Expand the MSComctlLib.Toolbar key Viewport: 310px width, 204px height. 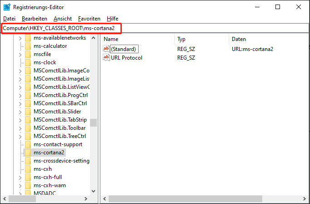(x=20, y=128)
